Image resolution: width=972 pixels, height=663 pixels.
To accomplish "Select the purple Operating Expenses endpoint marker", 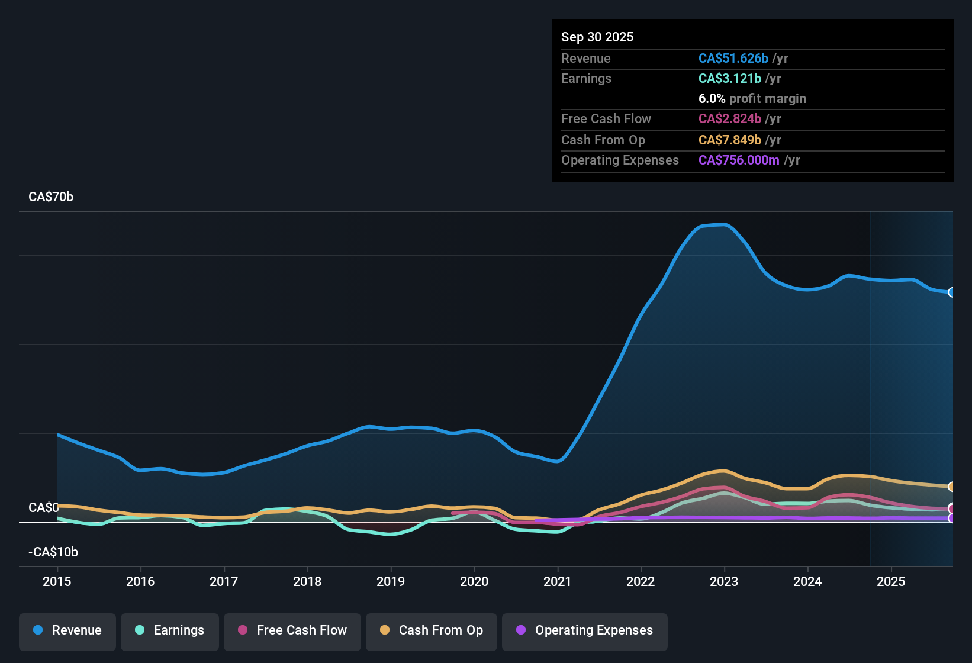I will point(951,518).
